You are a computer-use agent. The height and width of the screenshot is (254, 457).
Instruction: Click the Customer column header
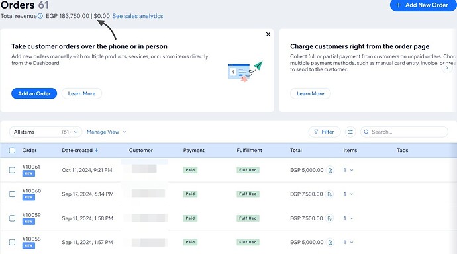pos(141,150)
